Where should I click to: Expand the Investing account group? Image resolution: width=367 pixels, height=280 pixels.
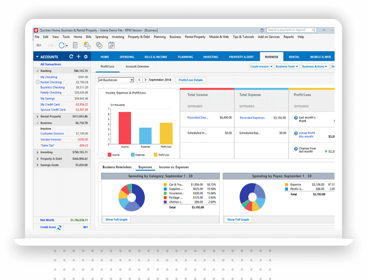[37, 152]
